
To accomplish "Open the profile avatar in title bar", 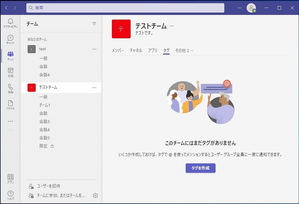I will click(251, 8).
